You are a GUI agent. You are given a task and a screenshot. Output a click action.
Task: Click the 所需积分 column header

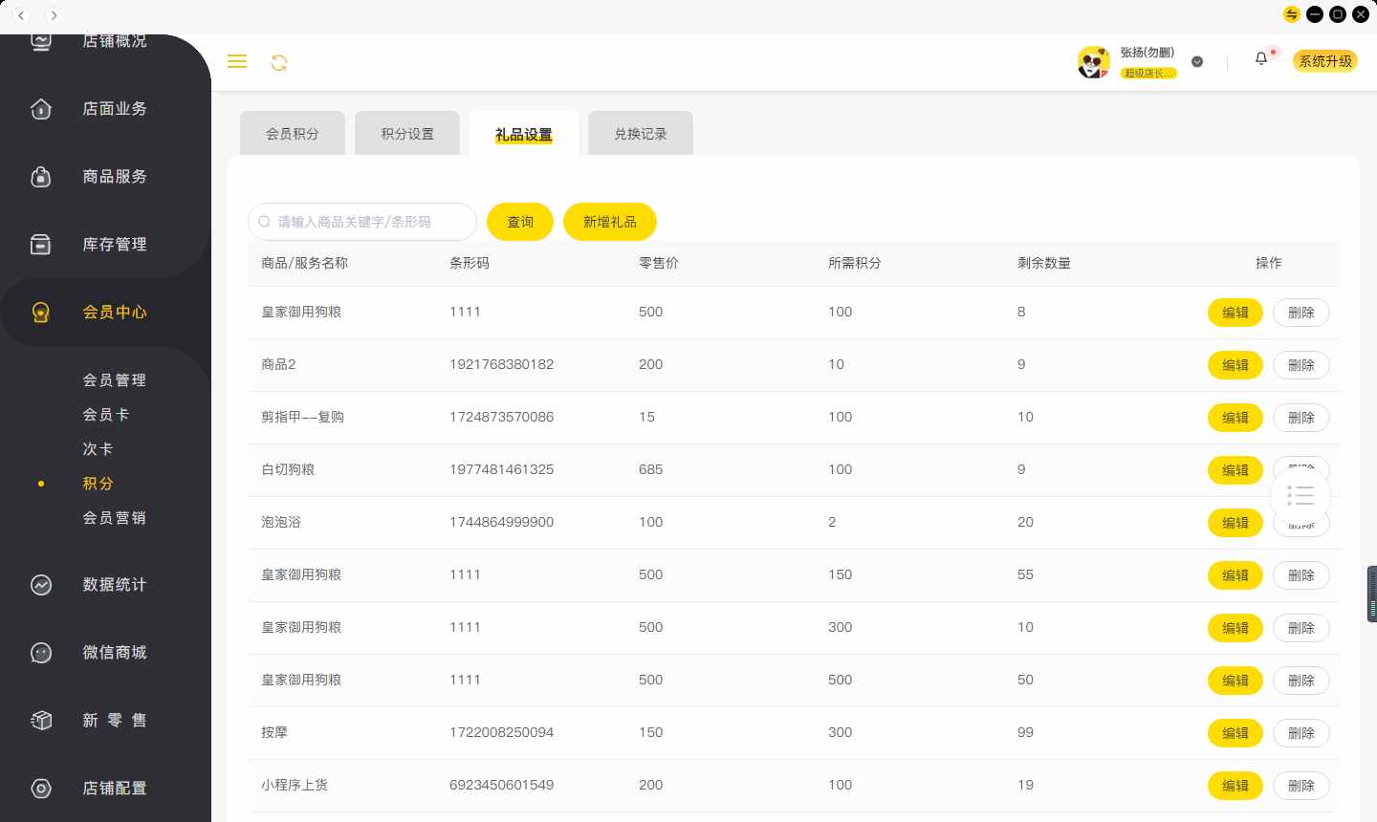pyautogui.click(x=855, y=263)
